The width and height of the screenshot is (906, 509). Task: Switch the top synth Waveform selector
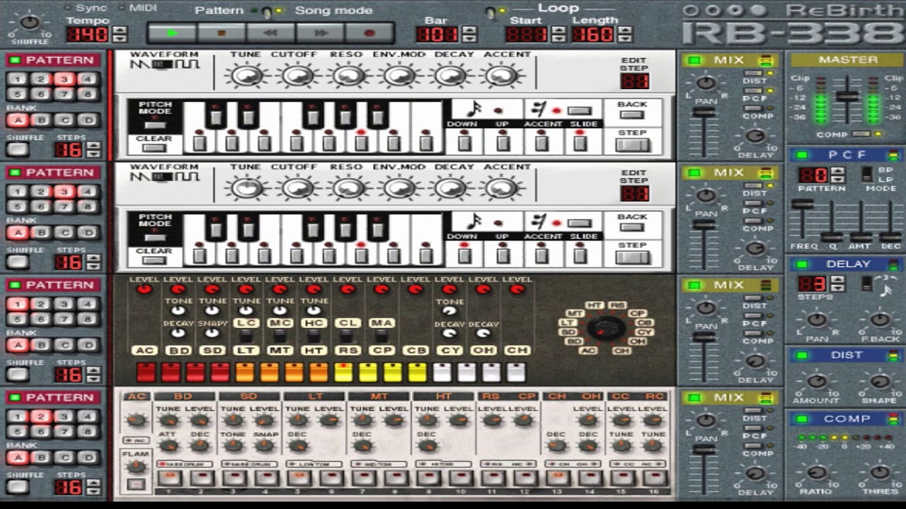click(x=164, y=65)
